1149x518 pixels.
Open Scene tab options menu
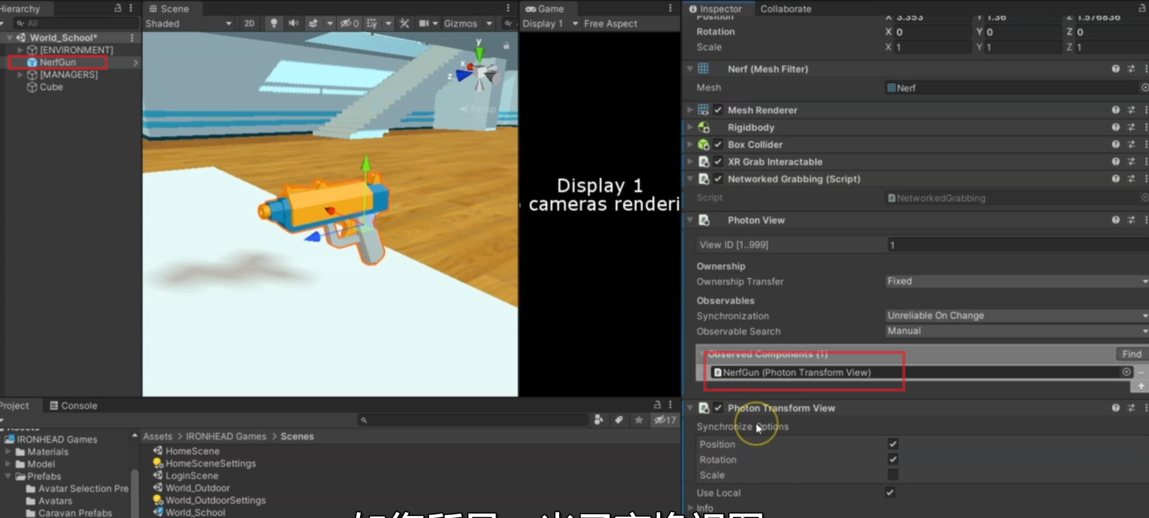click(508, 8)
